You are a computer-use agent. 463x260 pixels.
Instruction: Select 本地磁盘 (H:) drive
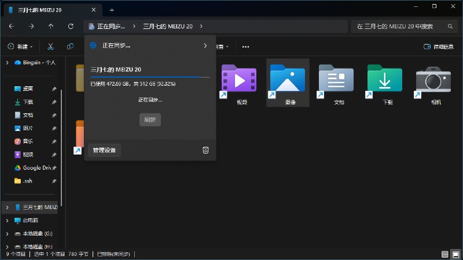point(34,247)
